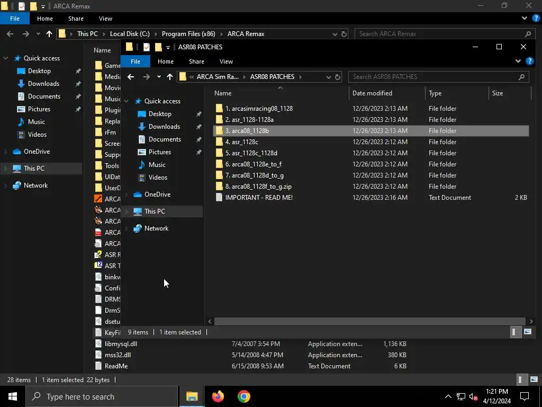Open OneDrive in ASR08 PATCHES sidebar
Image resolution: width=542 pixels, height=407 pixels.
click(x=157, y=194)
